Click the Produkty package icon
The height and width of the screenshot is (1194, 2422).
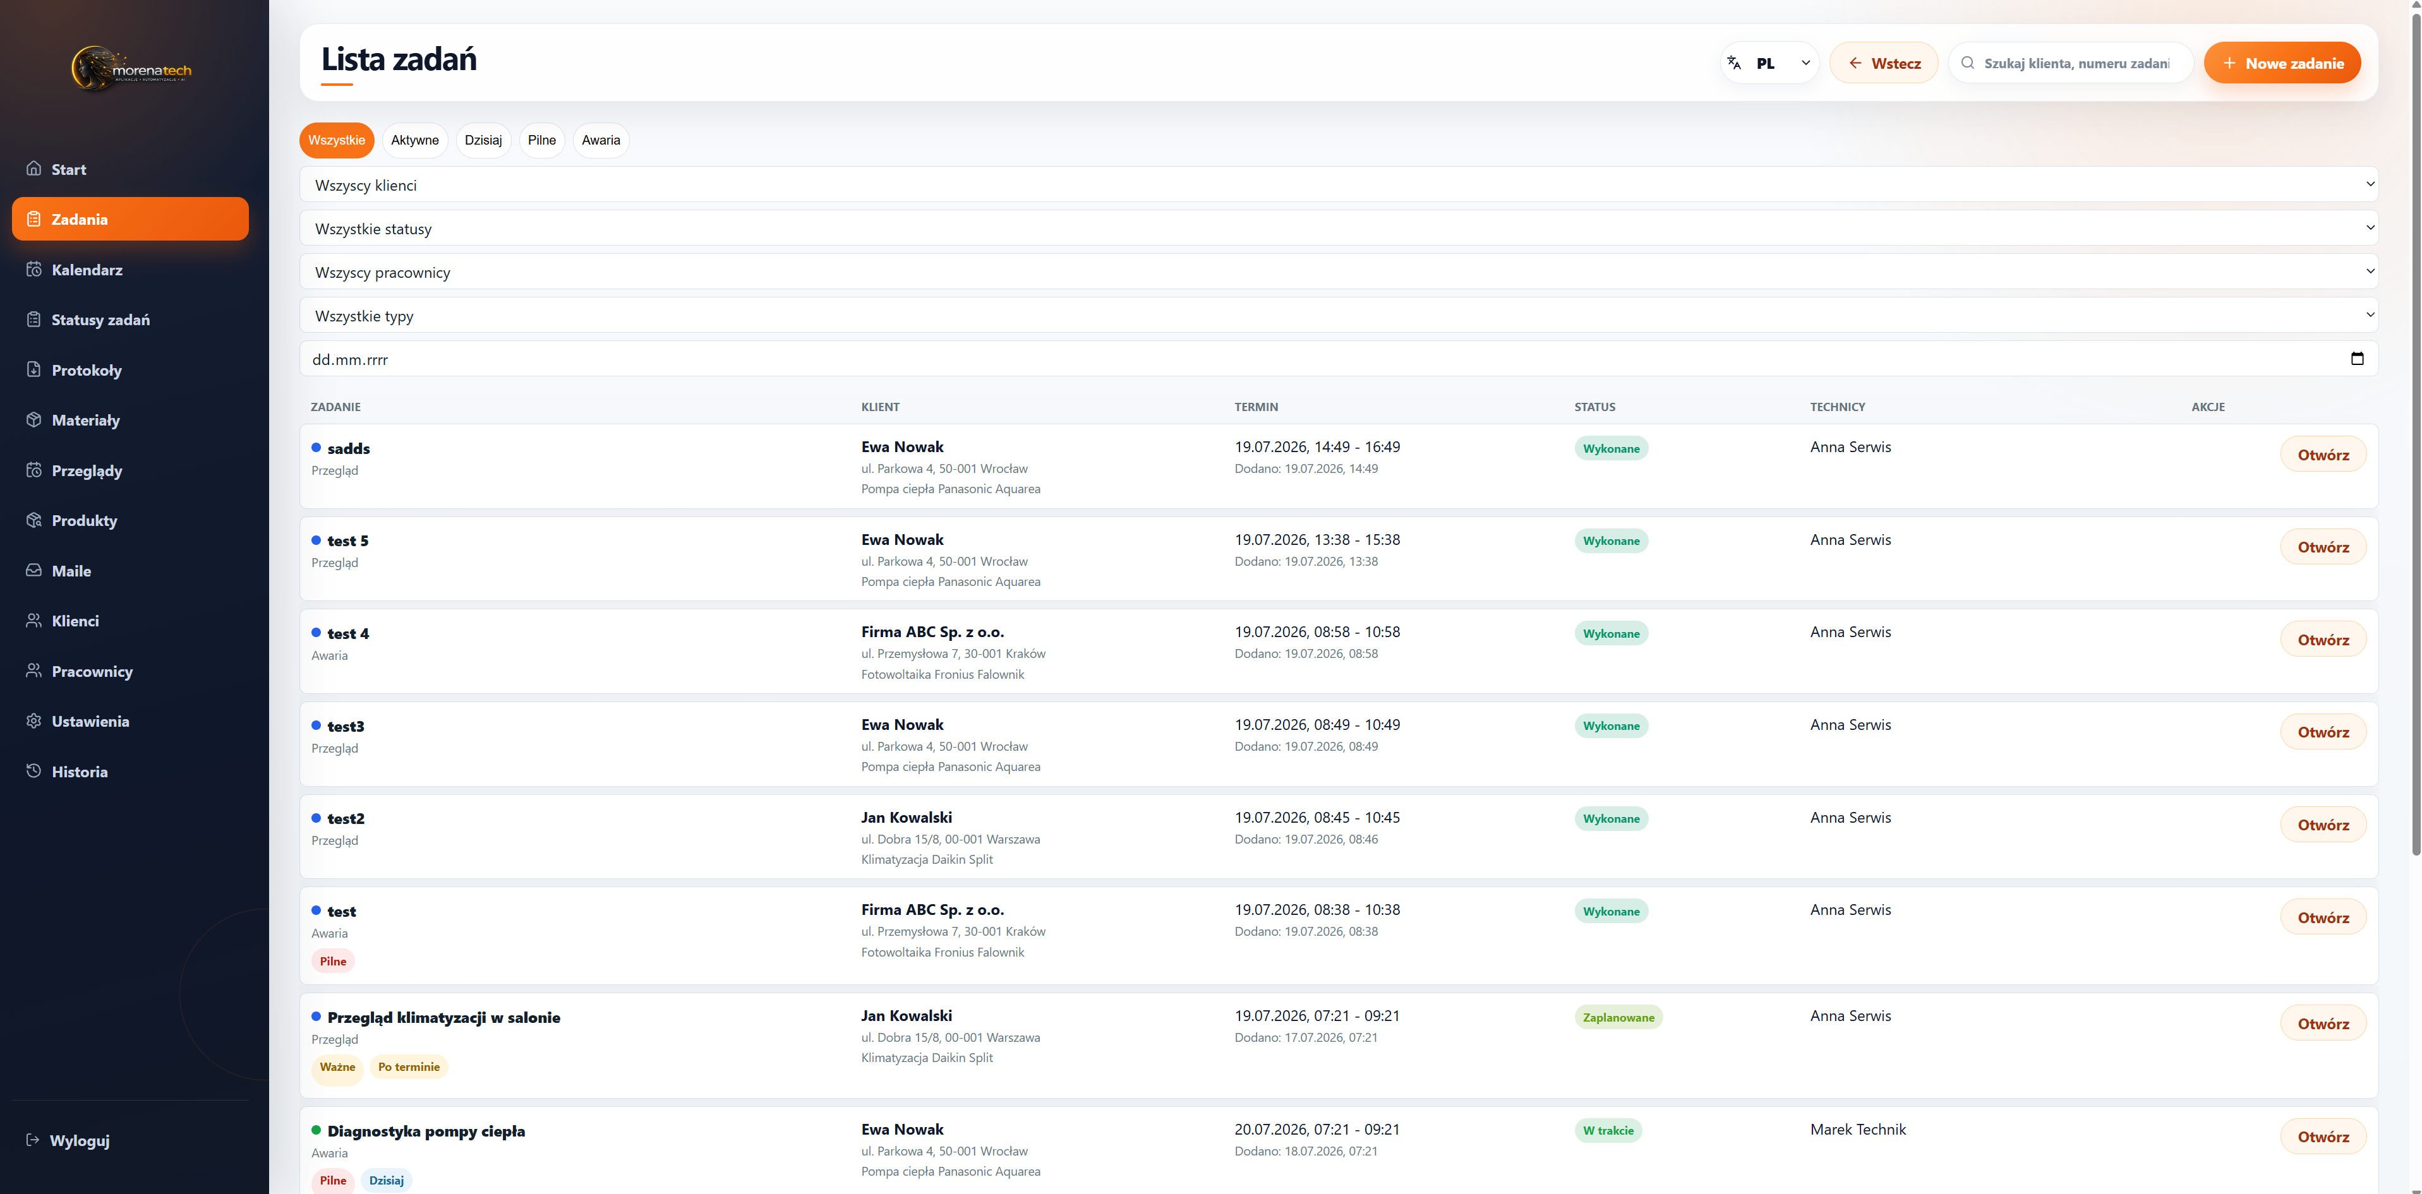[x=34, y=520]
